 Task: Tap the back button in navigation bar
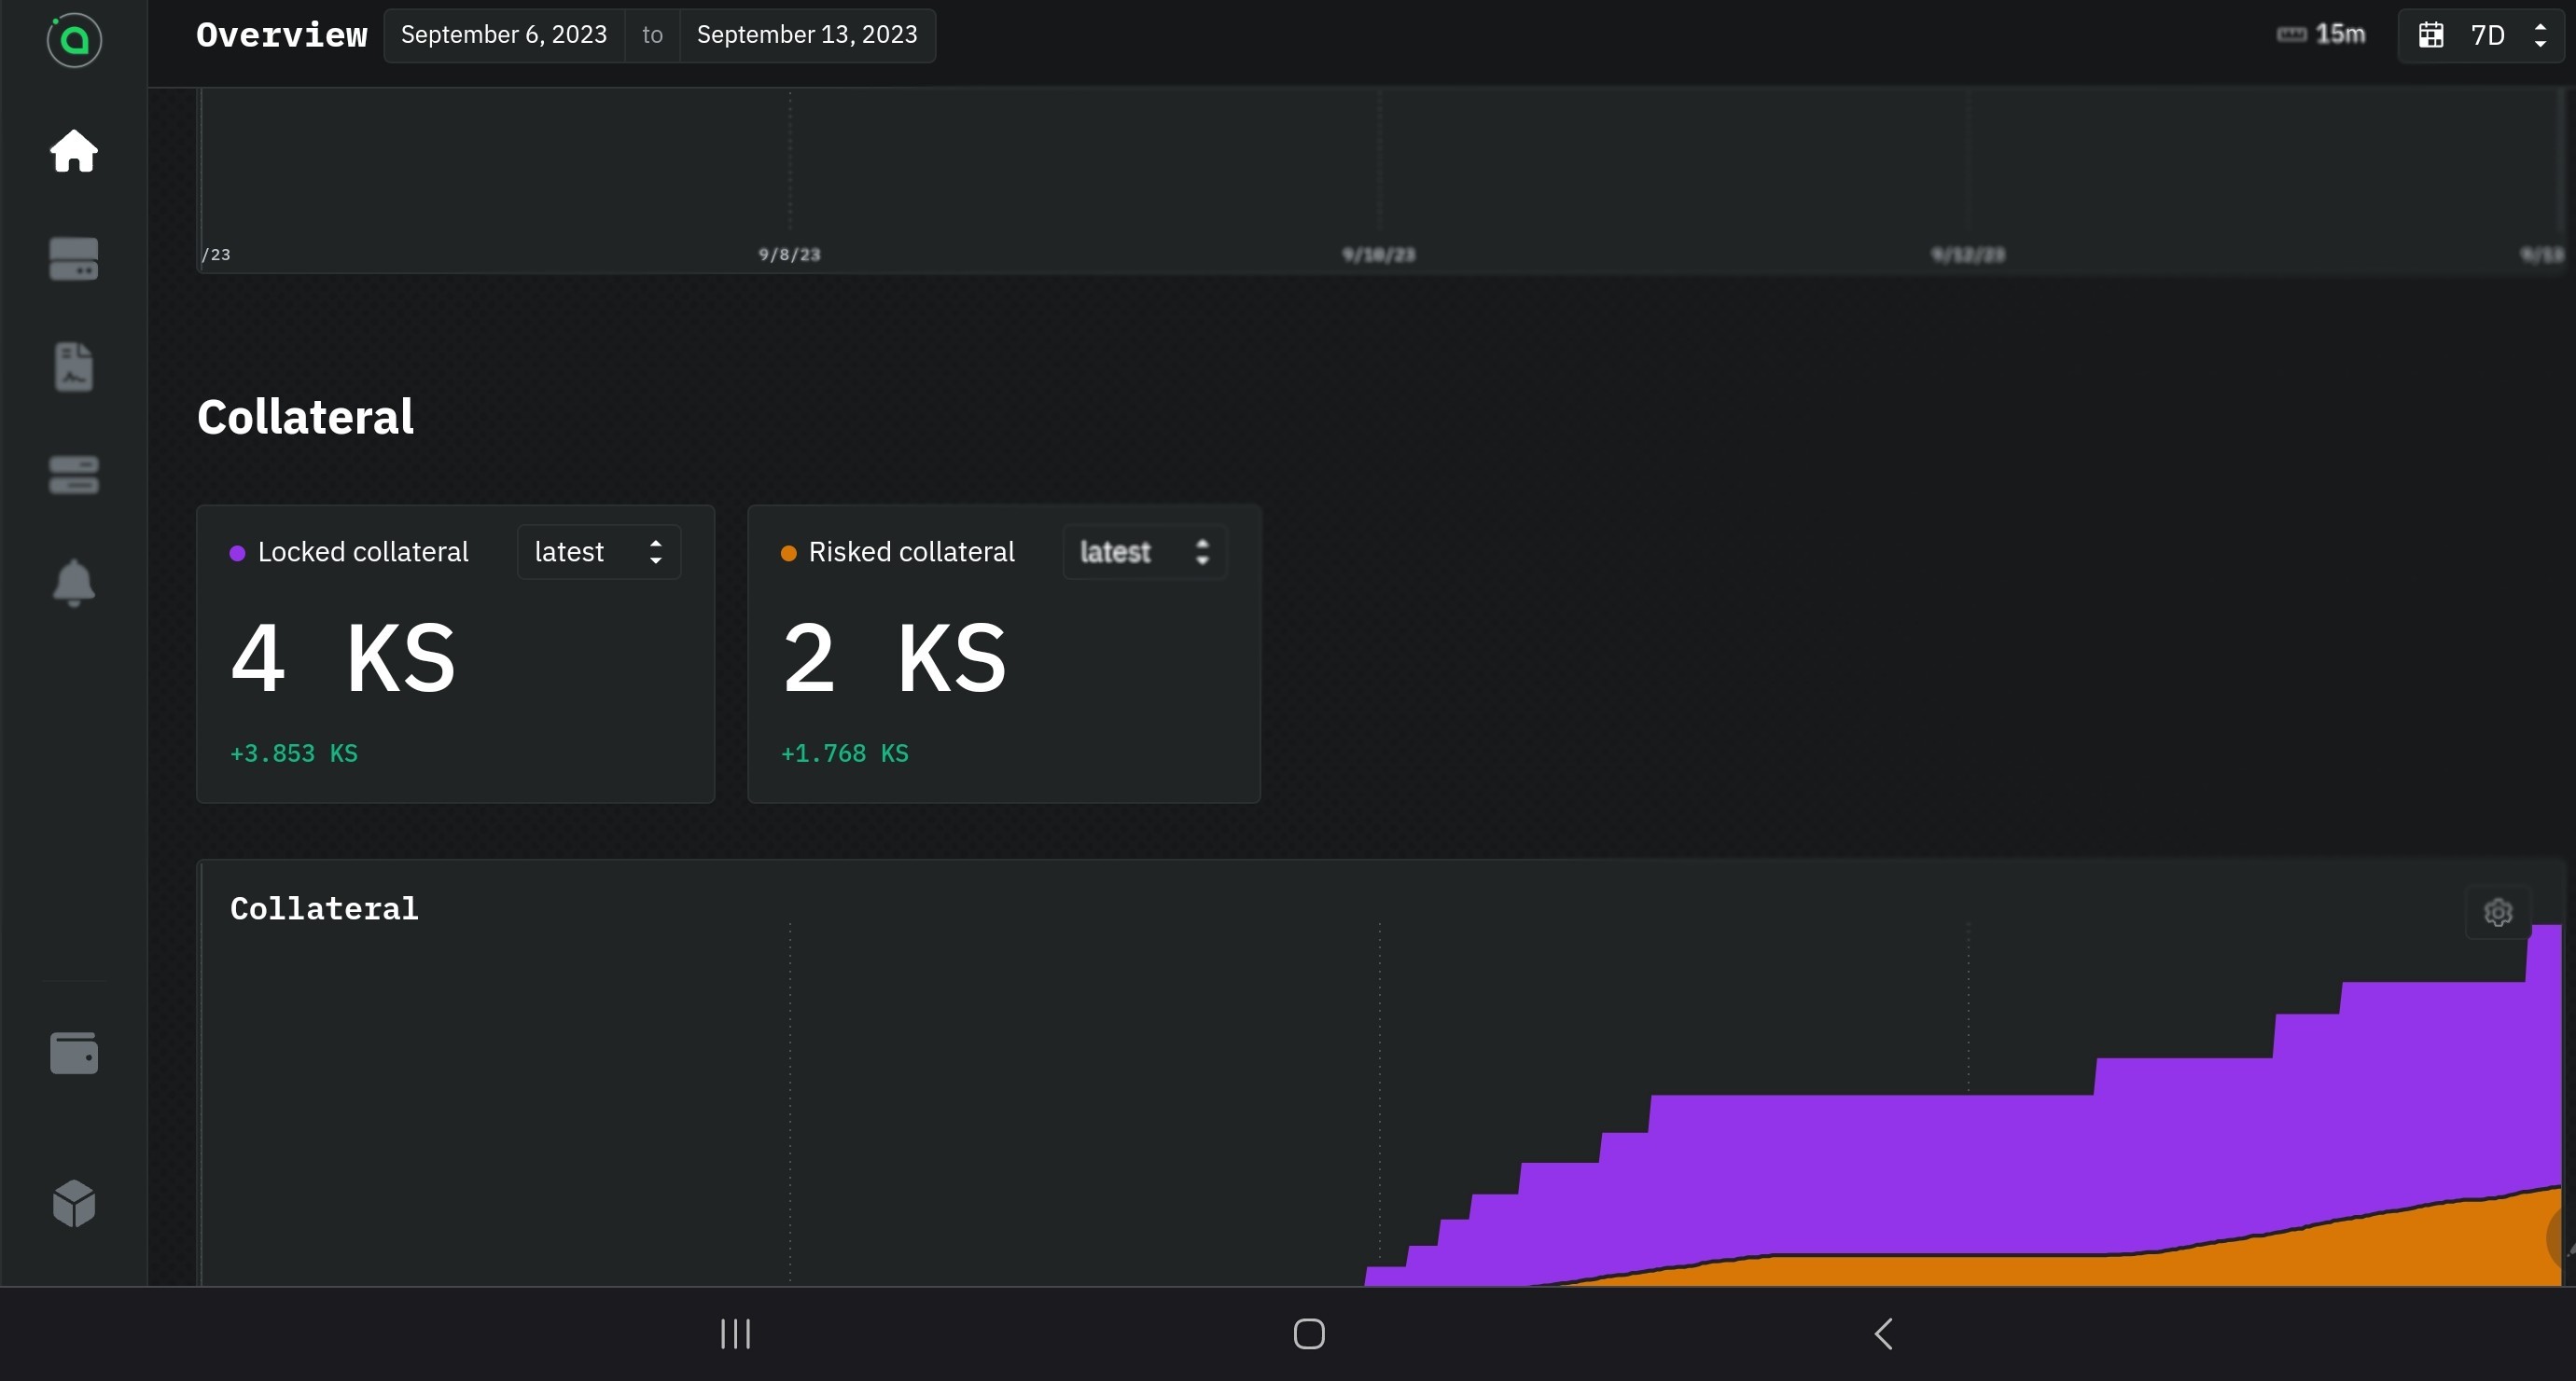[x=1884, y=1333]
